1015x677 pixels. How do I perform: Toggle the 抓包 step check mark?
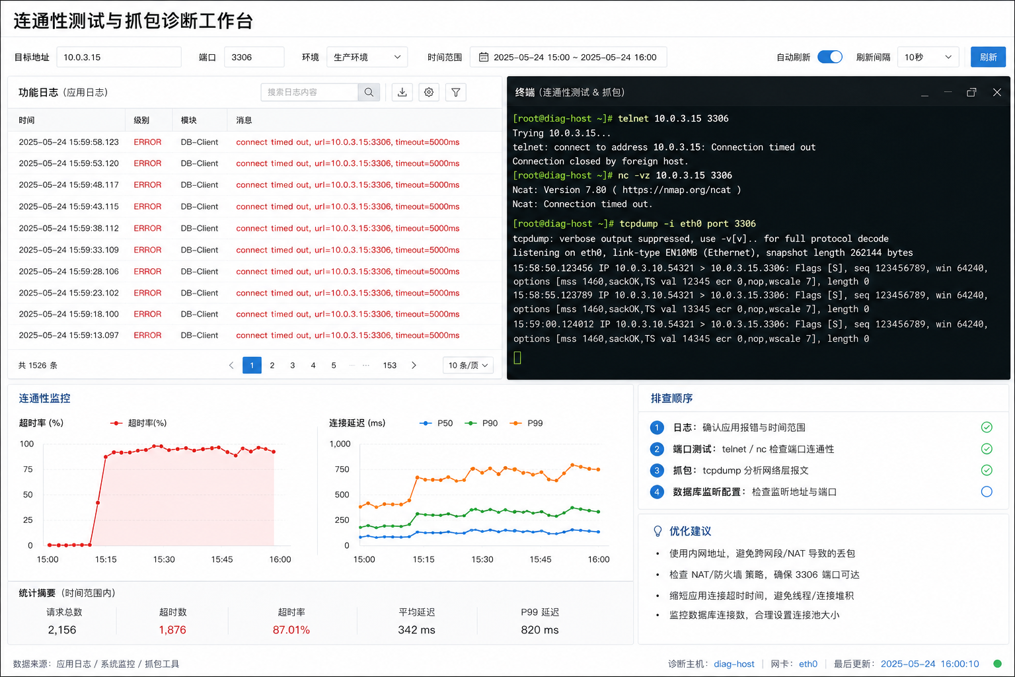pyautogui.click(x=987, y=470)
